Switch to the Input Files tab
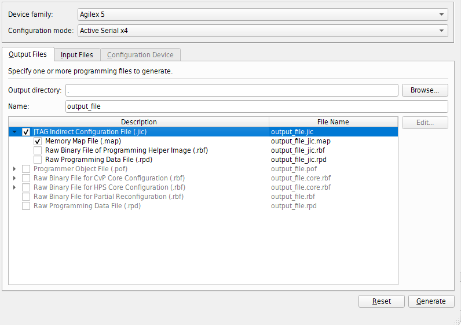 pyautogui.click(x=77, y=55)
